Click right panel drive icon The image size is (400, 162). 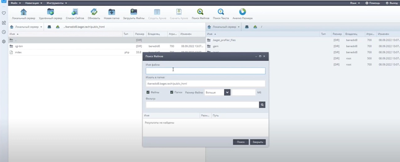[x=247, y=27]
